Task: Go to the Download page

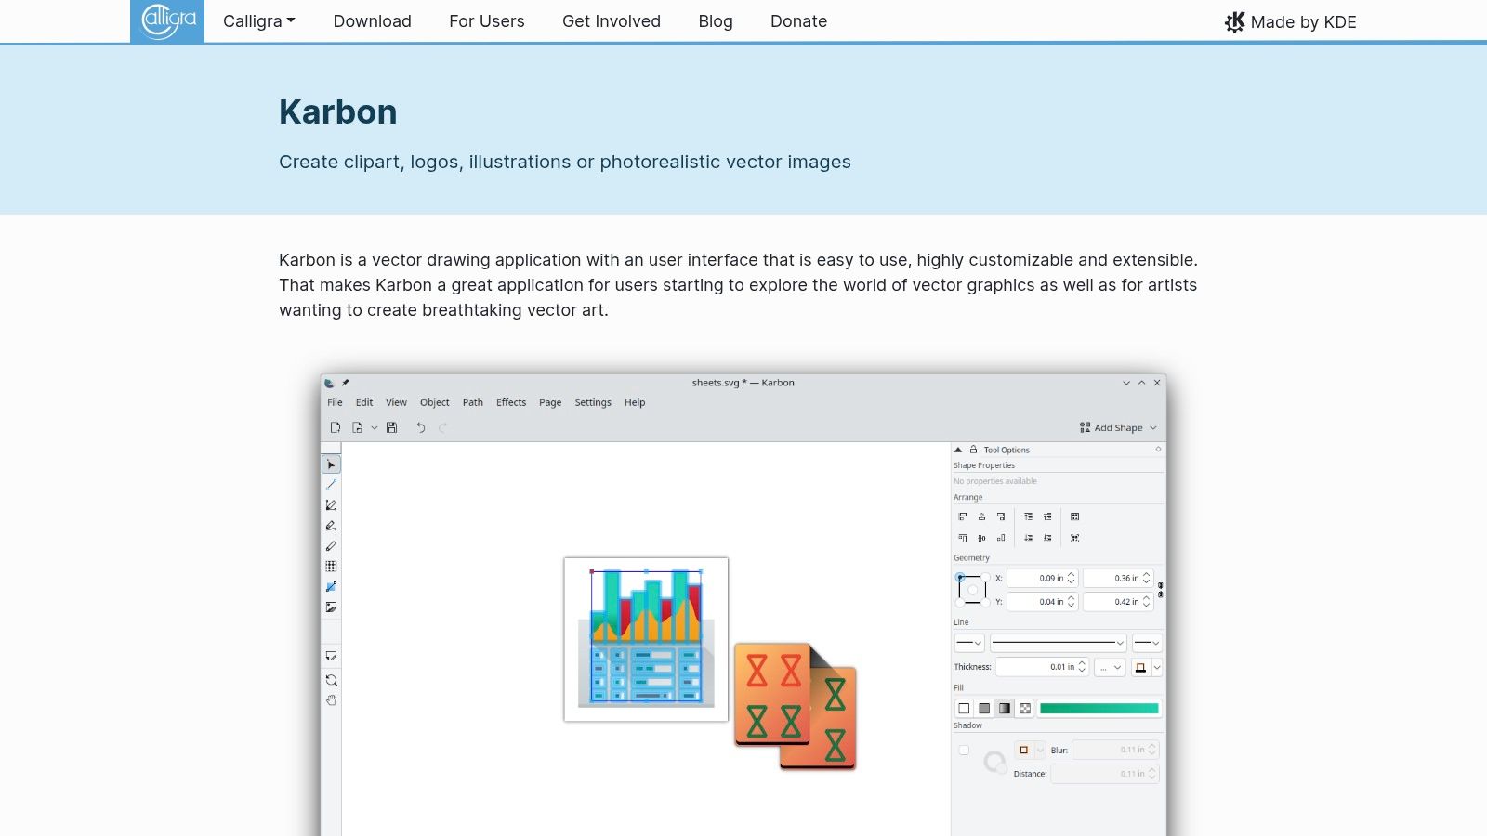Action: [x=372, y=21]
